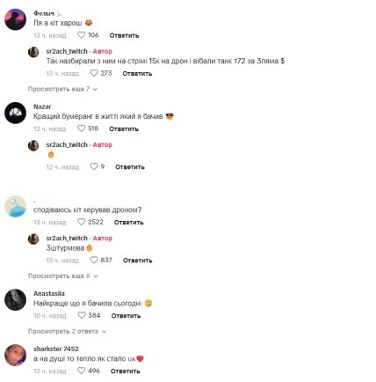Open sr2ach_twitch profile from first reply

(67, 51)
